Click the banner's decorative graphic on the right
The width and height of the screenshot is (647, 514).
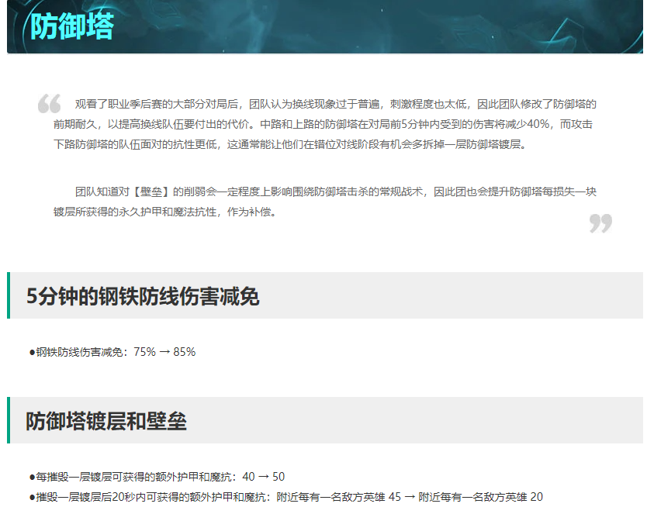tap(574, 26)
